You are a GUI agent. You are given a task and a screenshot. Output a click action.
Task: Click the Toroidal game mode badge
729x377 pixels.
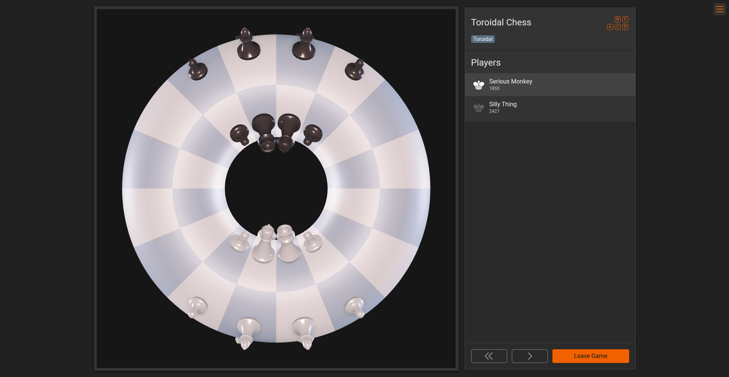[x=483, y=39]
